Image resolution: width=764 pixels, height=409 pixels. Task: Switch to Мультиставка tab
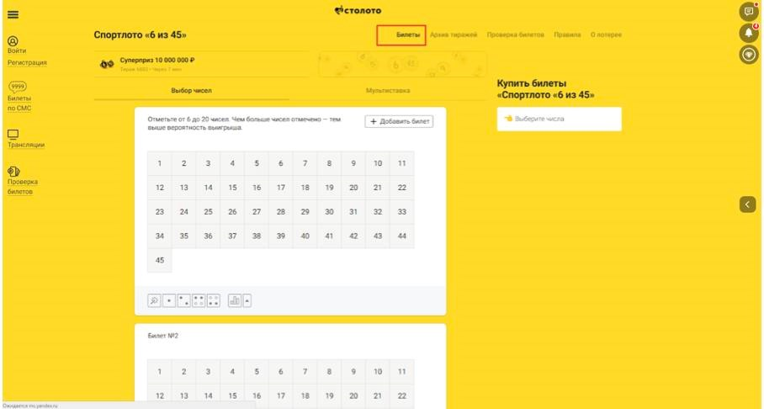click(x=388, y=91)
